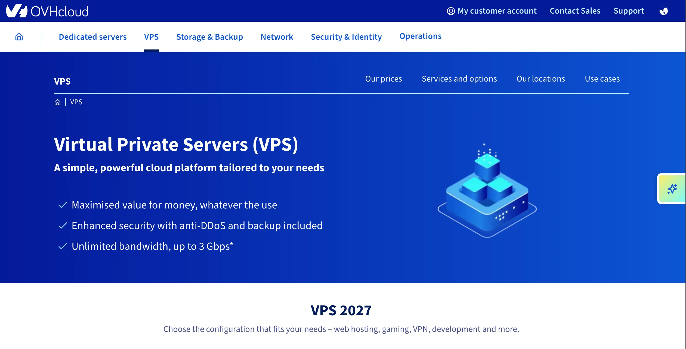
Task: Jump to Services and options section
Action: [459, 79]
